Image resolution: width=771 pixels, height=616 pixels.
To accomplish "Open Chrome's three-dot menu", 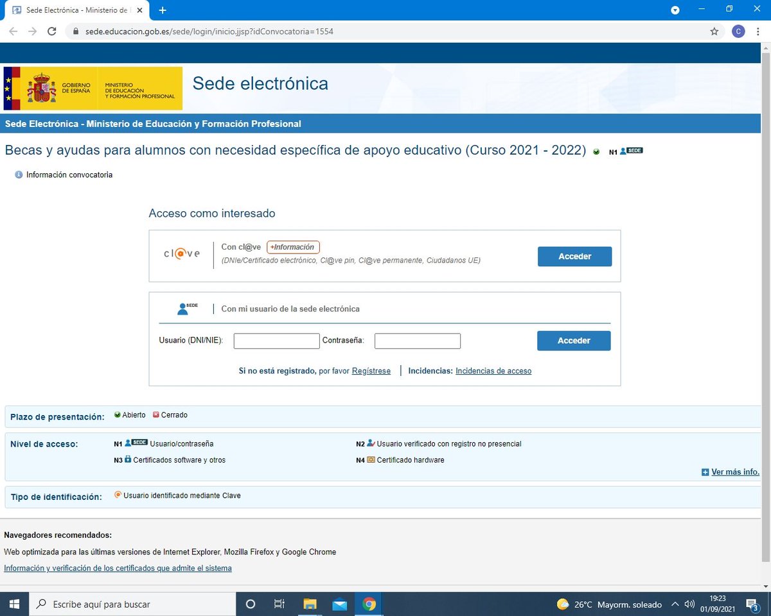I will click(758, 31).
